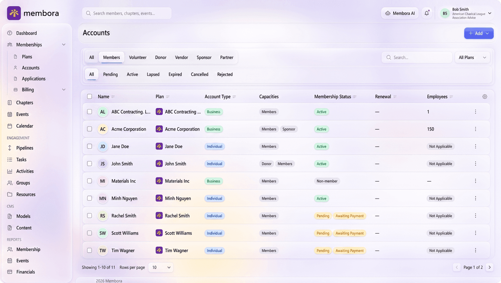Click the Models document icon
Screen dimensions: 501x283
(10, 216)
